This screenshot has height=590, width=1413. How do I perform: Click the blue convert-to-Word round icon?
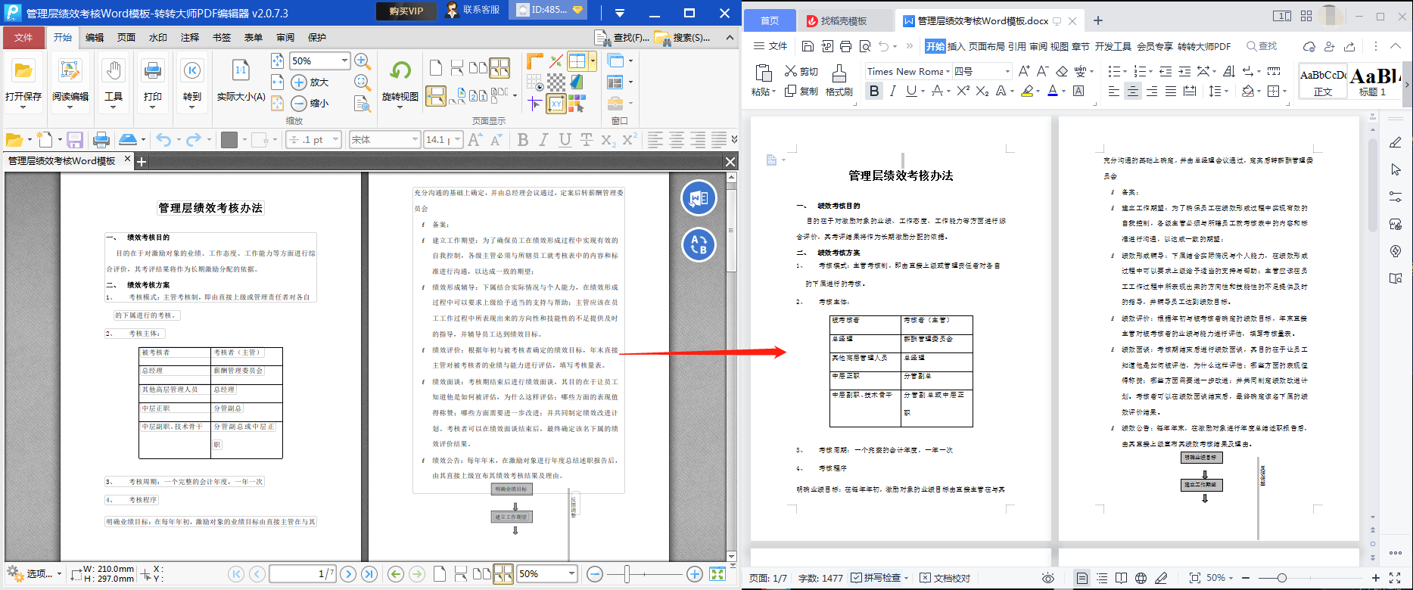pos(699,198)
